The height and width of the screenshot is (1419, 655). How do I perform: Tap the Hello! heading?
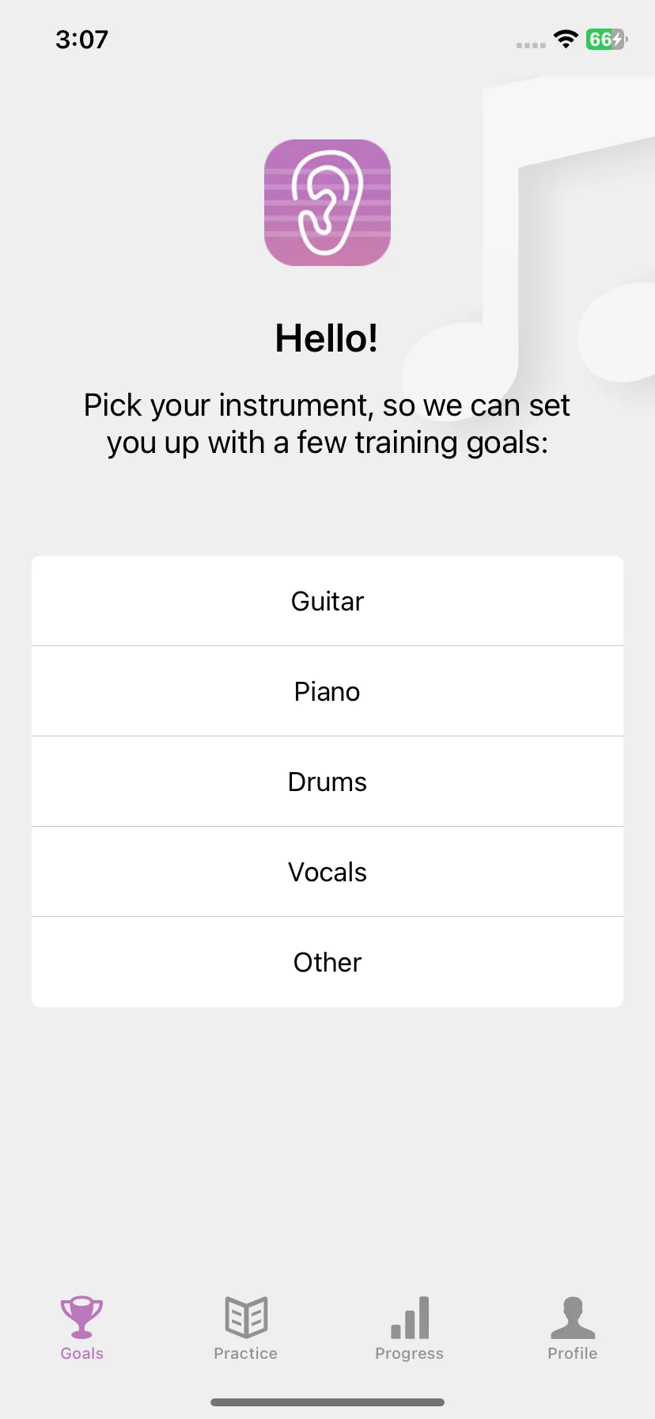click(x=327, y=338)
